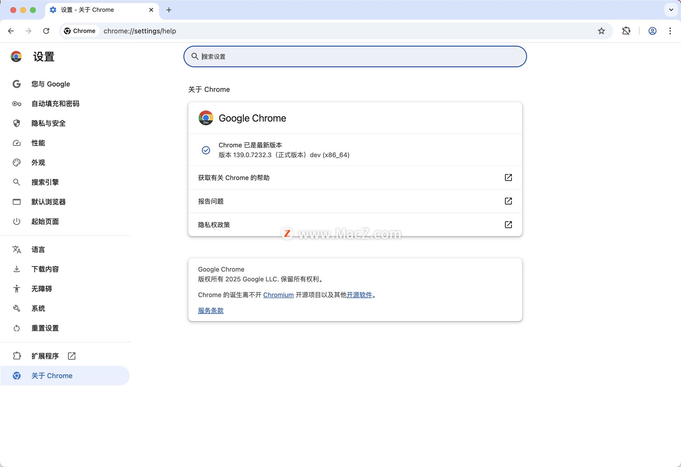The height and width of the screenshot is (467, 681).
Task: Click the magnifier icon beside 搜索引擎
Action: click(17, 182)
